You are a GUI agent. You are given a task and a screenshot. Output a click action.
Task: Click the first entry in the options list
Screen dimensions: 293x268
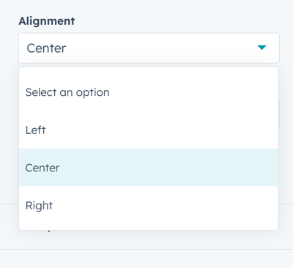(149, 92)
